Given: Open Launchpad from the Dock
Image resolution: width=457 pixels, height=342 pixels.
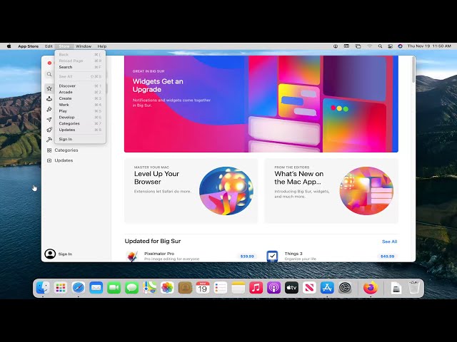Looking at the screenshot, I should coord(61,288).
